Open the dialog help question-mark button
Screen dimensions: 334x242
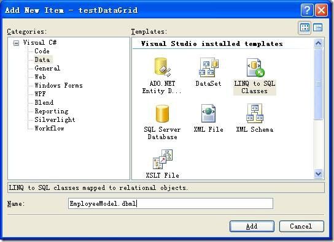click(x=307, y=10)
